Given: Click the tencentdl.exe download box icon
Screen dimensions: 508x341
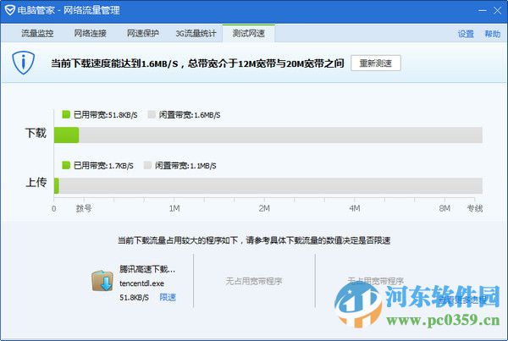Looking at the screenshot, I should [x=102, y=280].
